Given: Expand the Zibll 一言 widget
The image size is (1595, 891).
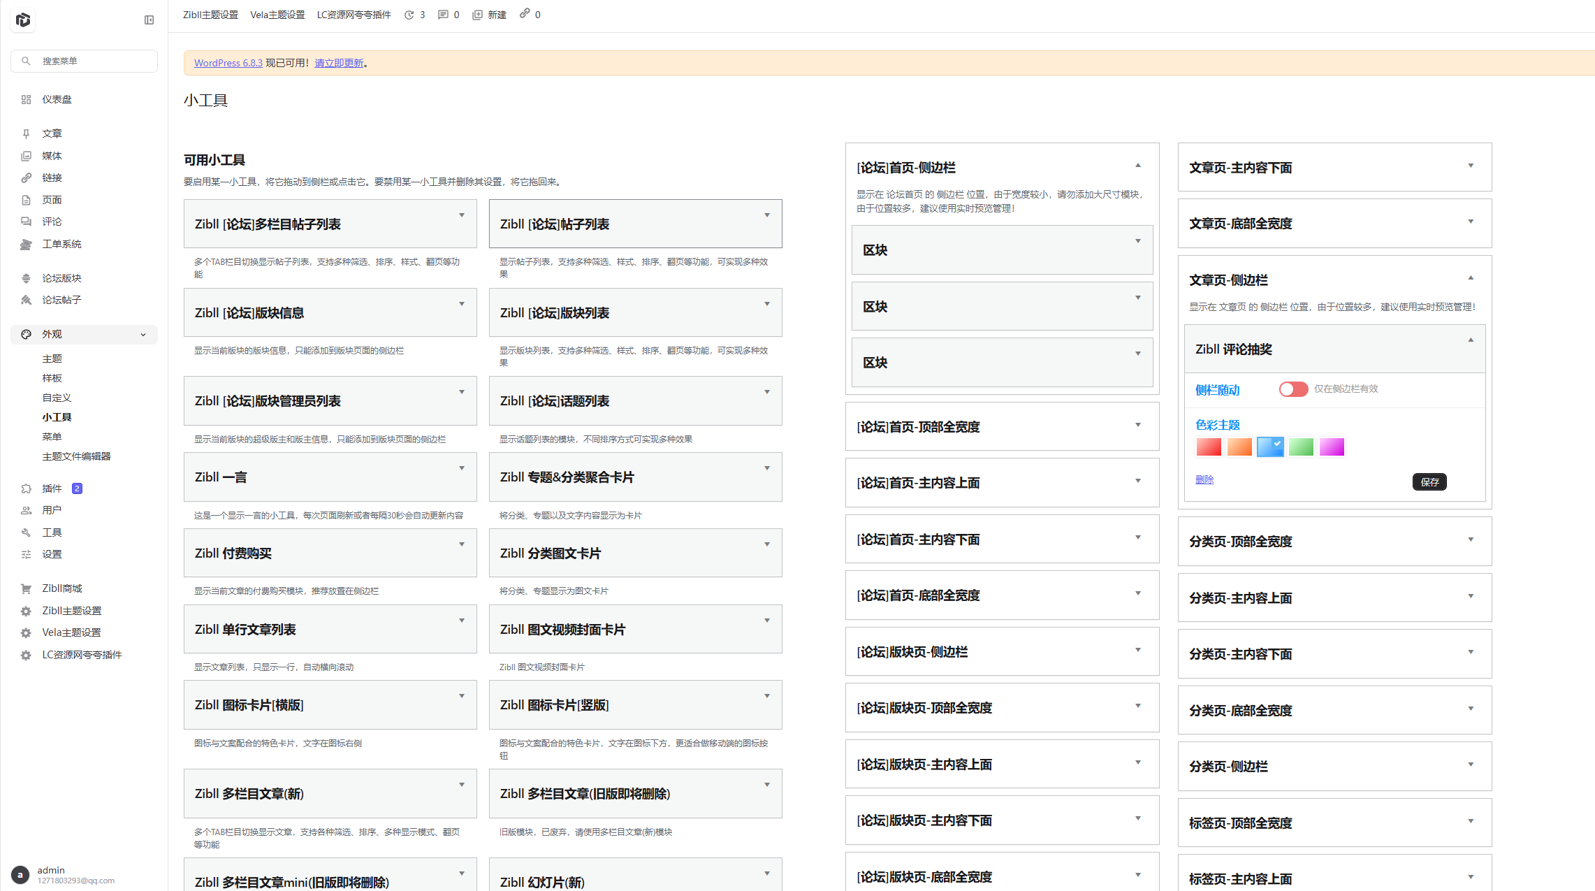Looking at the screenshot, I should coord(462,468).
